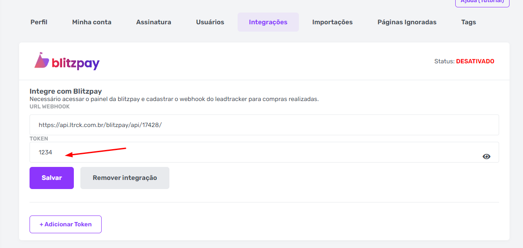Click the + Adicionar Token button
The height and width of the screenshot is (248, 523).
coord(66,224)
